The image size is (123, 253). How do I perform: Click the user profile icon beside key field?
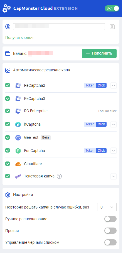tap(8, 27)
